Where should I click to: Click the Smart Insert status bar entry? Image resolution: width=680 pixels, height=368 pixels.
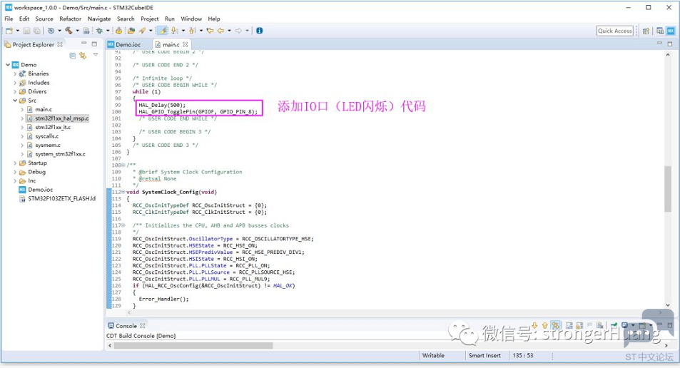pos(484,355)
